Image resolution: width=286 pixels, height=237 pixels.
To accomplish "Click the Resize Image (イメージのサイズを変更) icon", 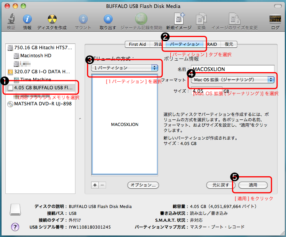I will coord(235,19).
